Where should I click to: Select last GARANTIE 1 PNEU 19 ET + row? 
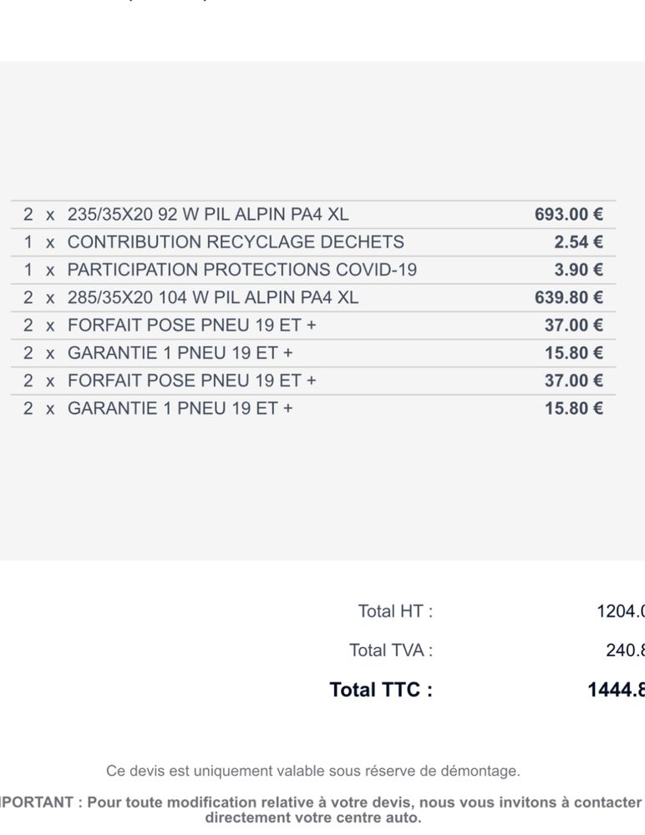[313, 408]
